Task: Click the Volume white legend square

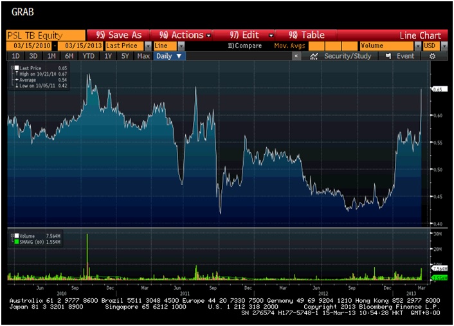Action: click(17, 236)
